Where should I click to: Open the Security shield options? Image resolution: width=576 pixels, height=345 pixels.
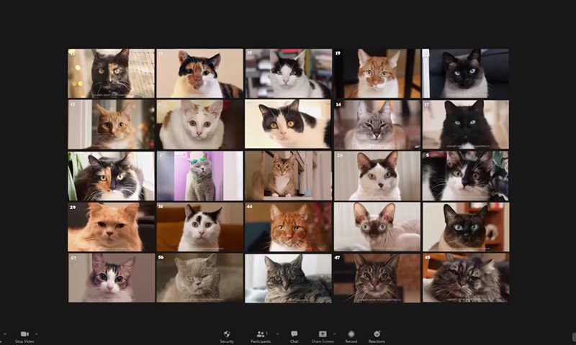(x=227, y=335)
